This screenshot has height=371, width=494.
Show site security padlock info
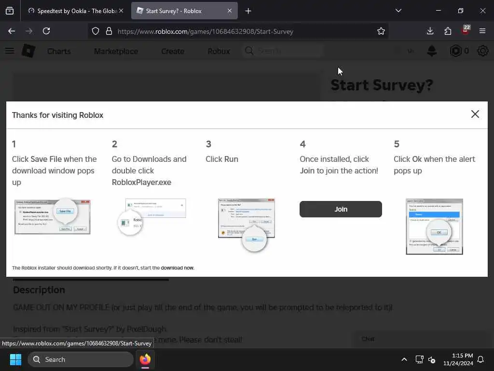point(109,31)
